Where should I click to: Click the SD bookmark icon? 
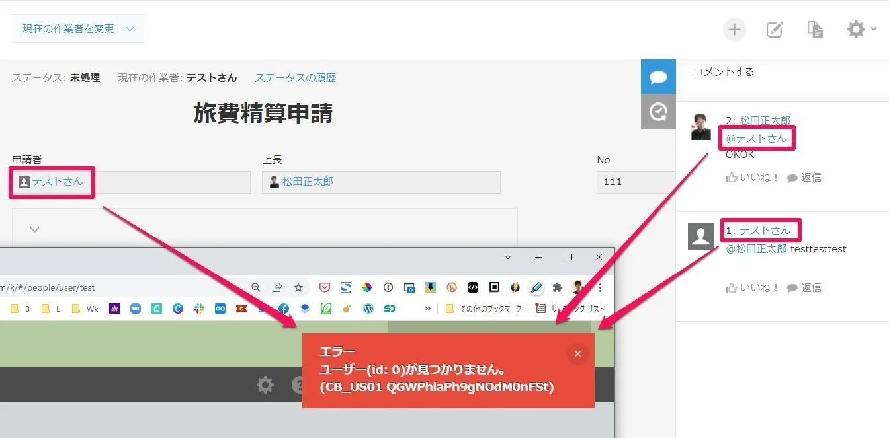(390, 309)
